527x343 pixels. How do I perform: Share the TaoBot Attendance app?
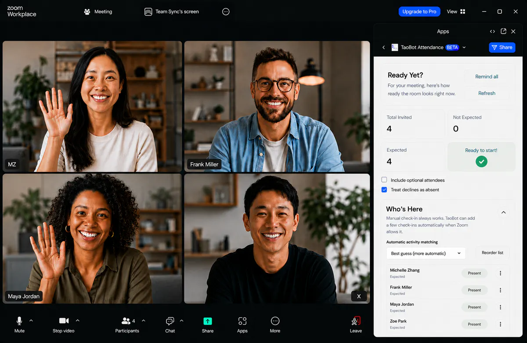(502, 47)
